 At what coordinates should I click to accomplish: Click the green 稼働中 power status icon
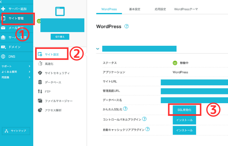175,63
